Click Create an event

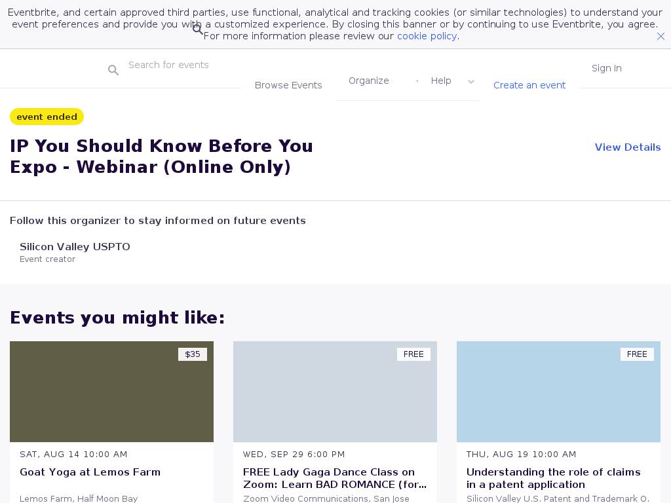(x=529, y=85)
